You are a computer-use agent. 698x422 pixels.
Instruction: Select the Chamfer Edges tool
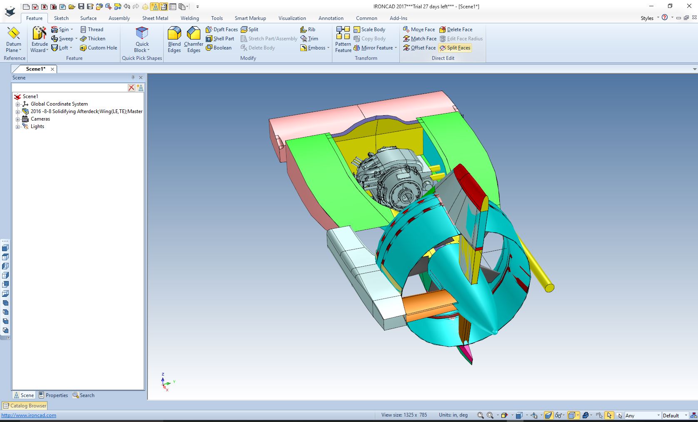pos(194,33)
